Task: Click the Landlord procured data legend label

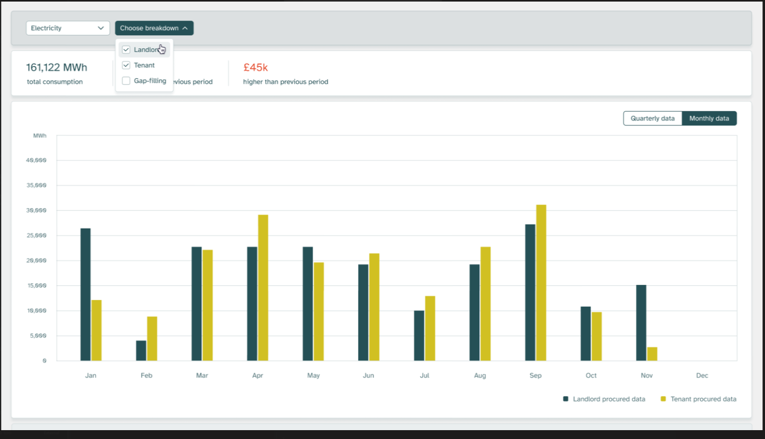Action: click(609, 399)
